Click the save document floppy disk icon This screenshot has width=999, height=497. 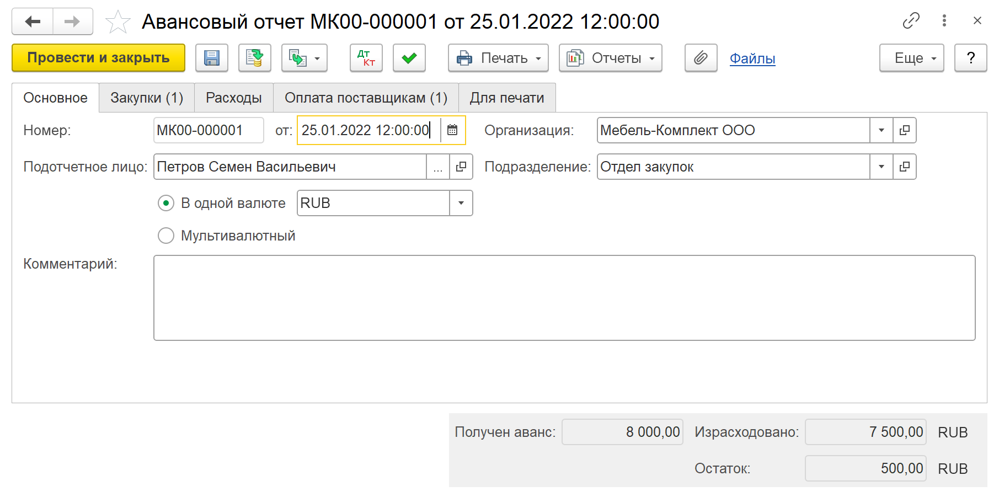(x=212, y=58)
